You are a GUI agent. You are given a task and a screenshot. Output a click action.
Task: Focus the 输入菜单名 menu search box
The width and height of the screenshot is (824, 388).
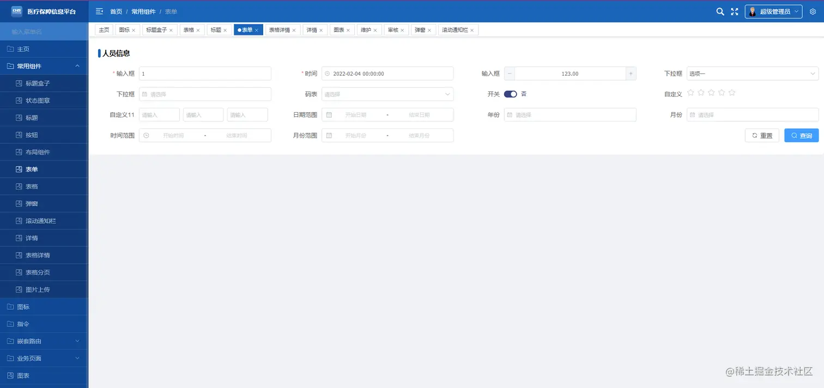[x=44, y=32]
